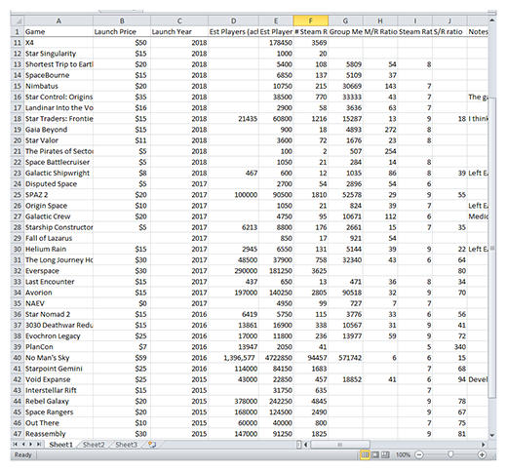Go to previous sheet navigation arrow
This screenshot has height=471, width=507.
point(23,445)
